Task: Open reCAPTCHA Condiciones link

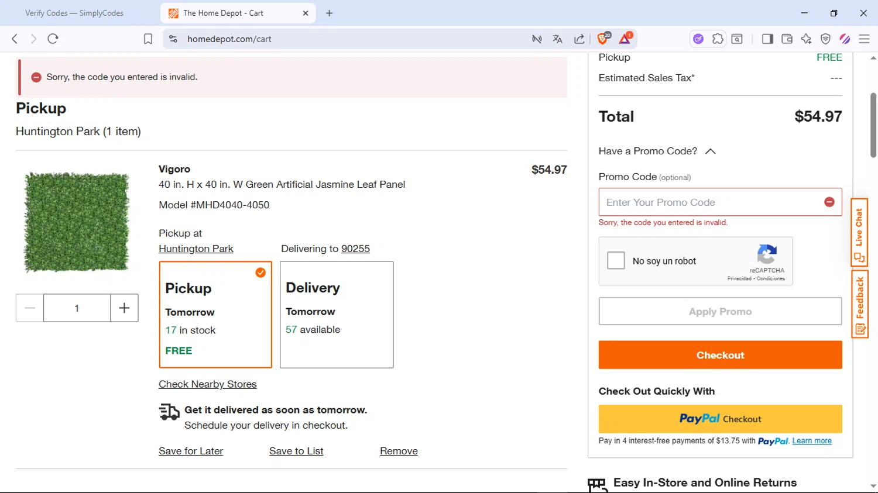Action: click(770, 278)
